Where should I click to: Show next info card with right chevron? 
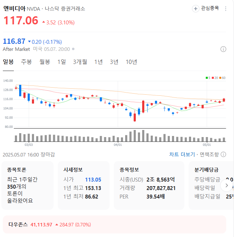[227, 185]
